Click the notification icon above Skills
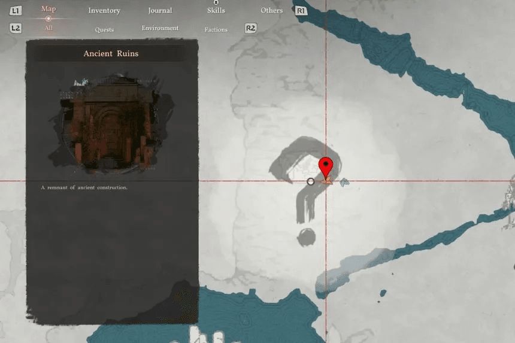The image size is (515, 343). [216, 2]
